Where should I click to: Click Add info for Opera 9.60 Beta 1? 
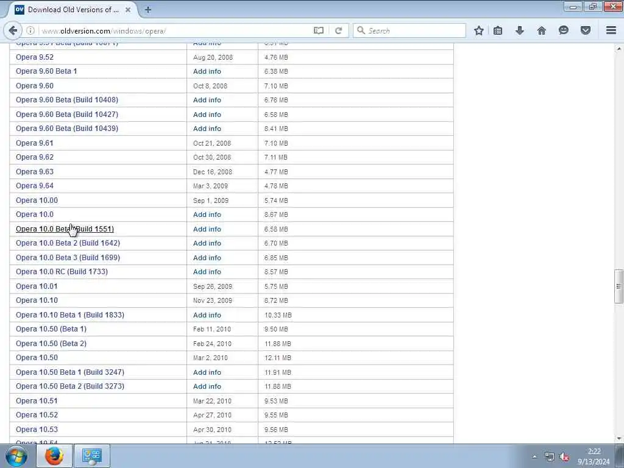click(x=207, y=71)
